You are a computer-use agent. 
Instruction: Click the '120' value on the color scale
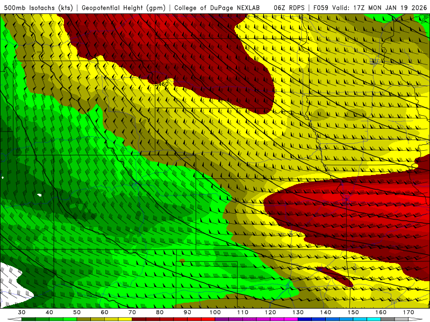click(x=270, y=312)
